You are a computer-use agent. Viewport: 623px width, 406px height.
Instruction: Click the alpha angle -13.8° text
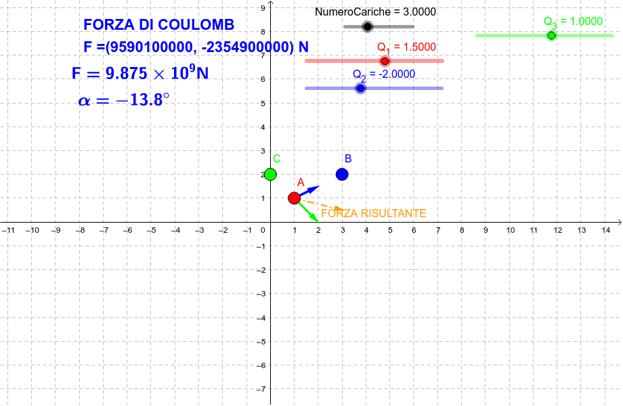click(x=123, y=99)
